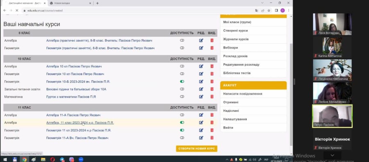The height and width of the screenshot is (162, 369).
Task: Toggle availability of Геометрія 8-В клас
Action: [182, 48]
